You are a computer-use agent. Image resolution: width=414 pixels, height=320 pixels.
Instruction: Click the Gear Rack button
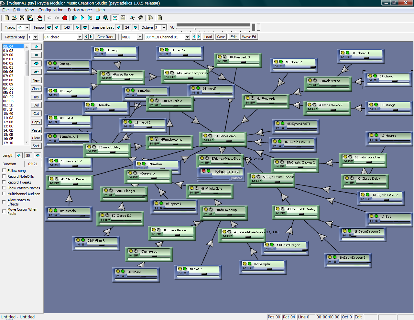coord(105,37)
